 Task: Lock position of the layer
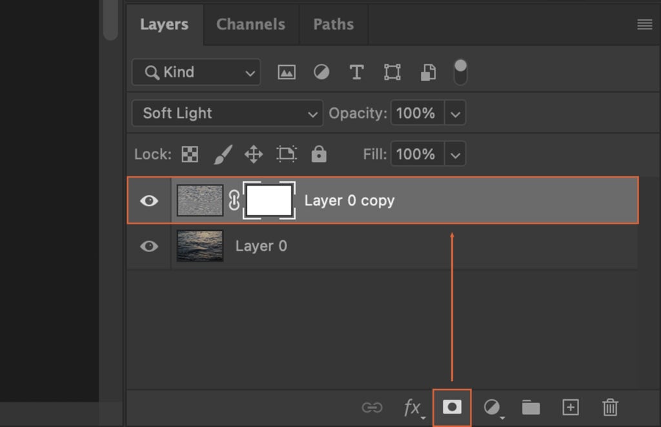[x=254, y=154]
